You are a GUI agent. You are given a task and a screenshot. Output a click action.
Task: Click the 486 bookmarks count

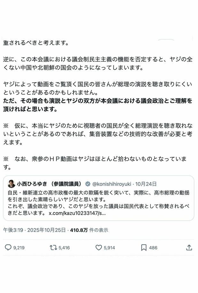coord(153,248)
